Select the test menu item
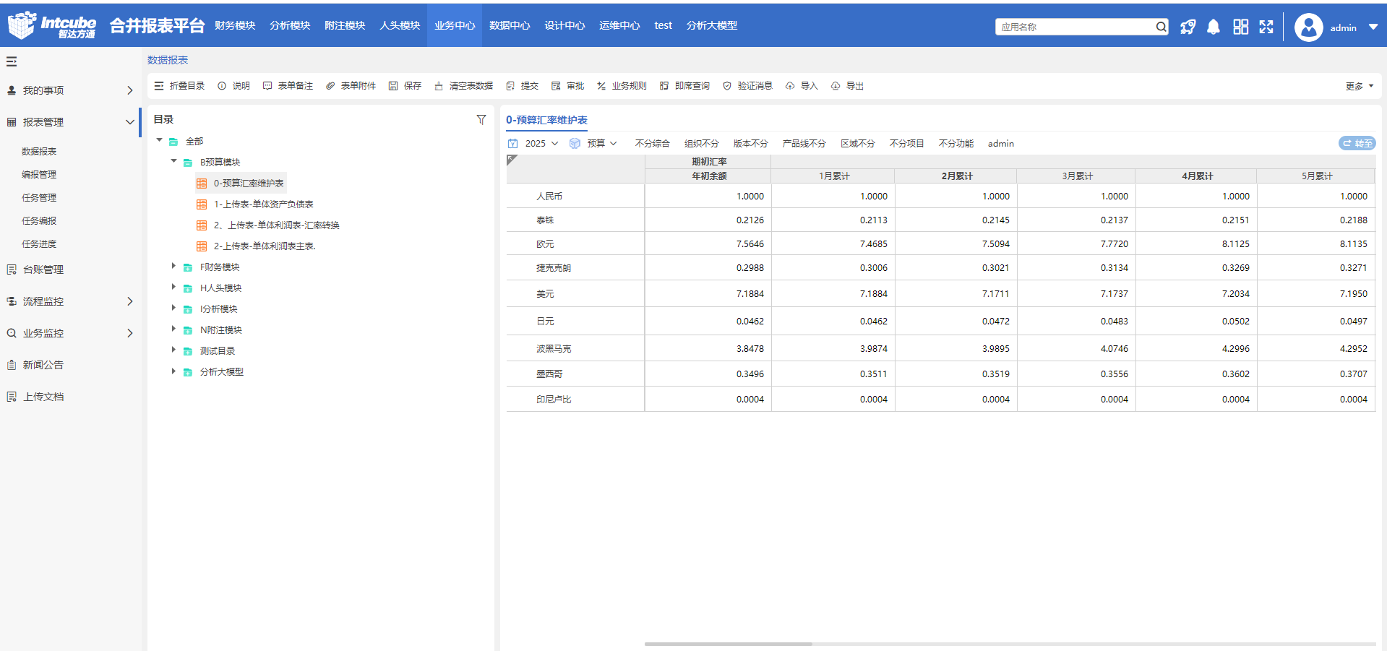Screen dimensions: 1387x651 663,25
